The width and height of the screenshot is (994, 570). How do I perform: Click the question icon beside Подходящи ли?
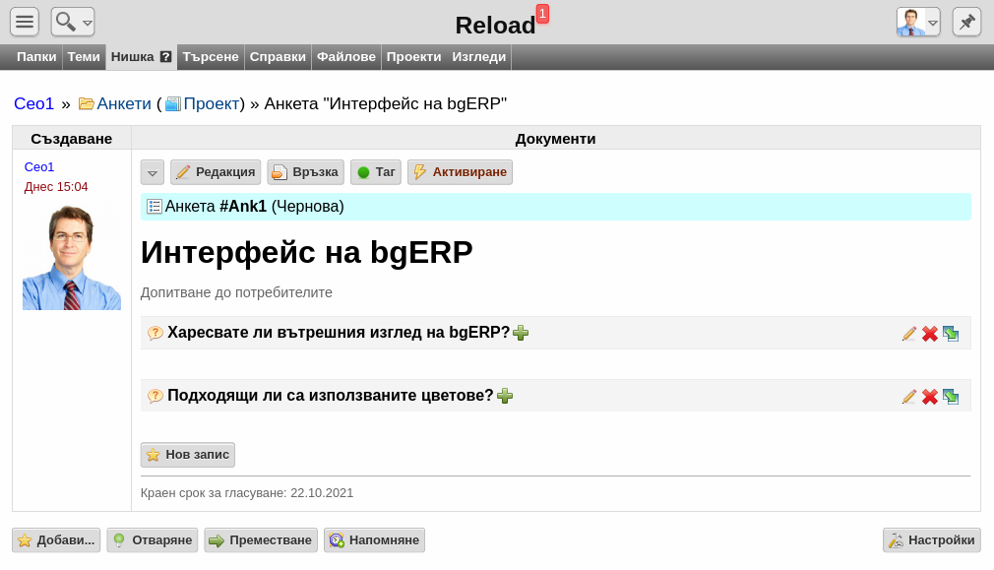click(x=155, y=397)
